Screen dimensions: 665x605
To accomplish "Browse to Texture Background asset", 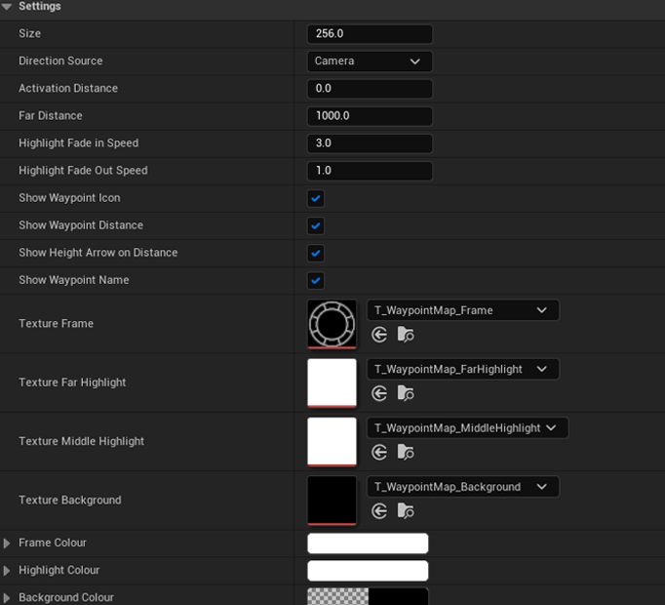I will click(406, 510).
